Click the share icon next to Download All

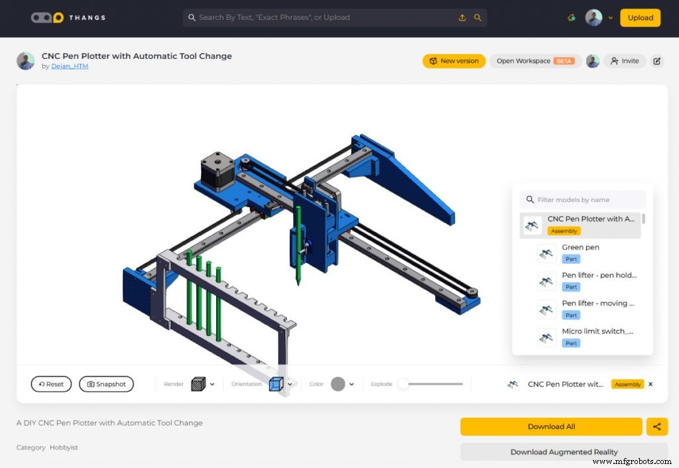click(657, 426)
